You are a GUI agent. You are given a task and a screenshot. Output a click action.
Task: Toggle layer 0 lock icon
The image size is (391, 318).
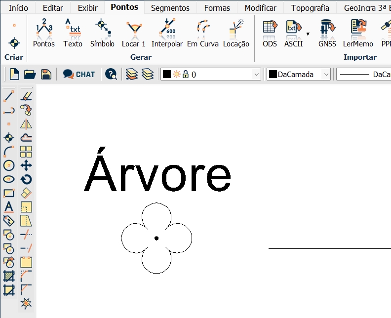[186, 75]
